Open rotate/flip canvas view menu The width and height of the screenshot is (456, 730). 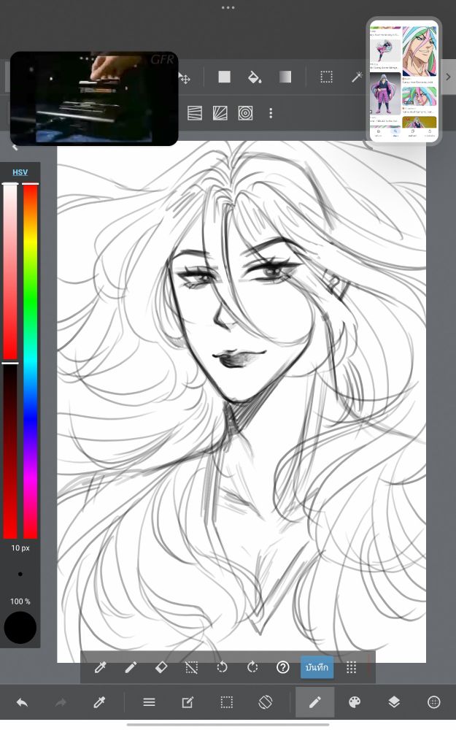click(266, 702)
